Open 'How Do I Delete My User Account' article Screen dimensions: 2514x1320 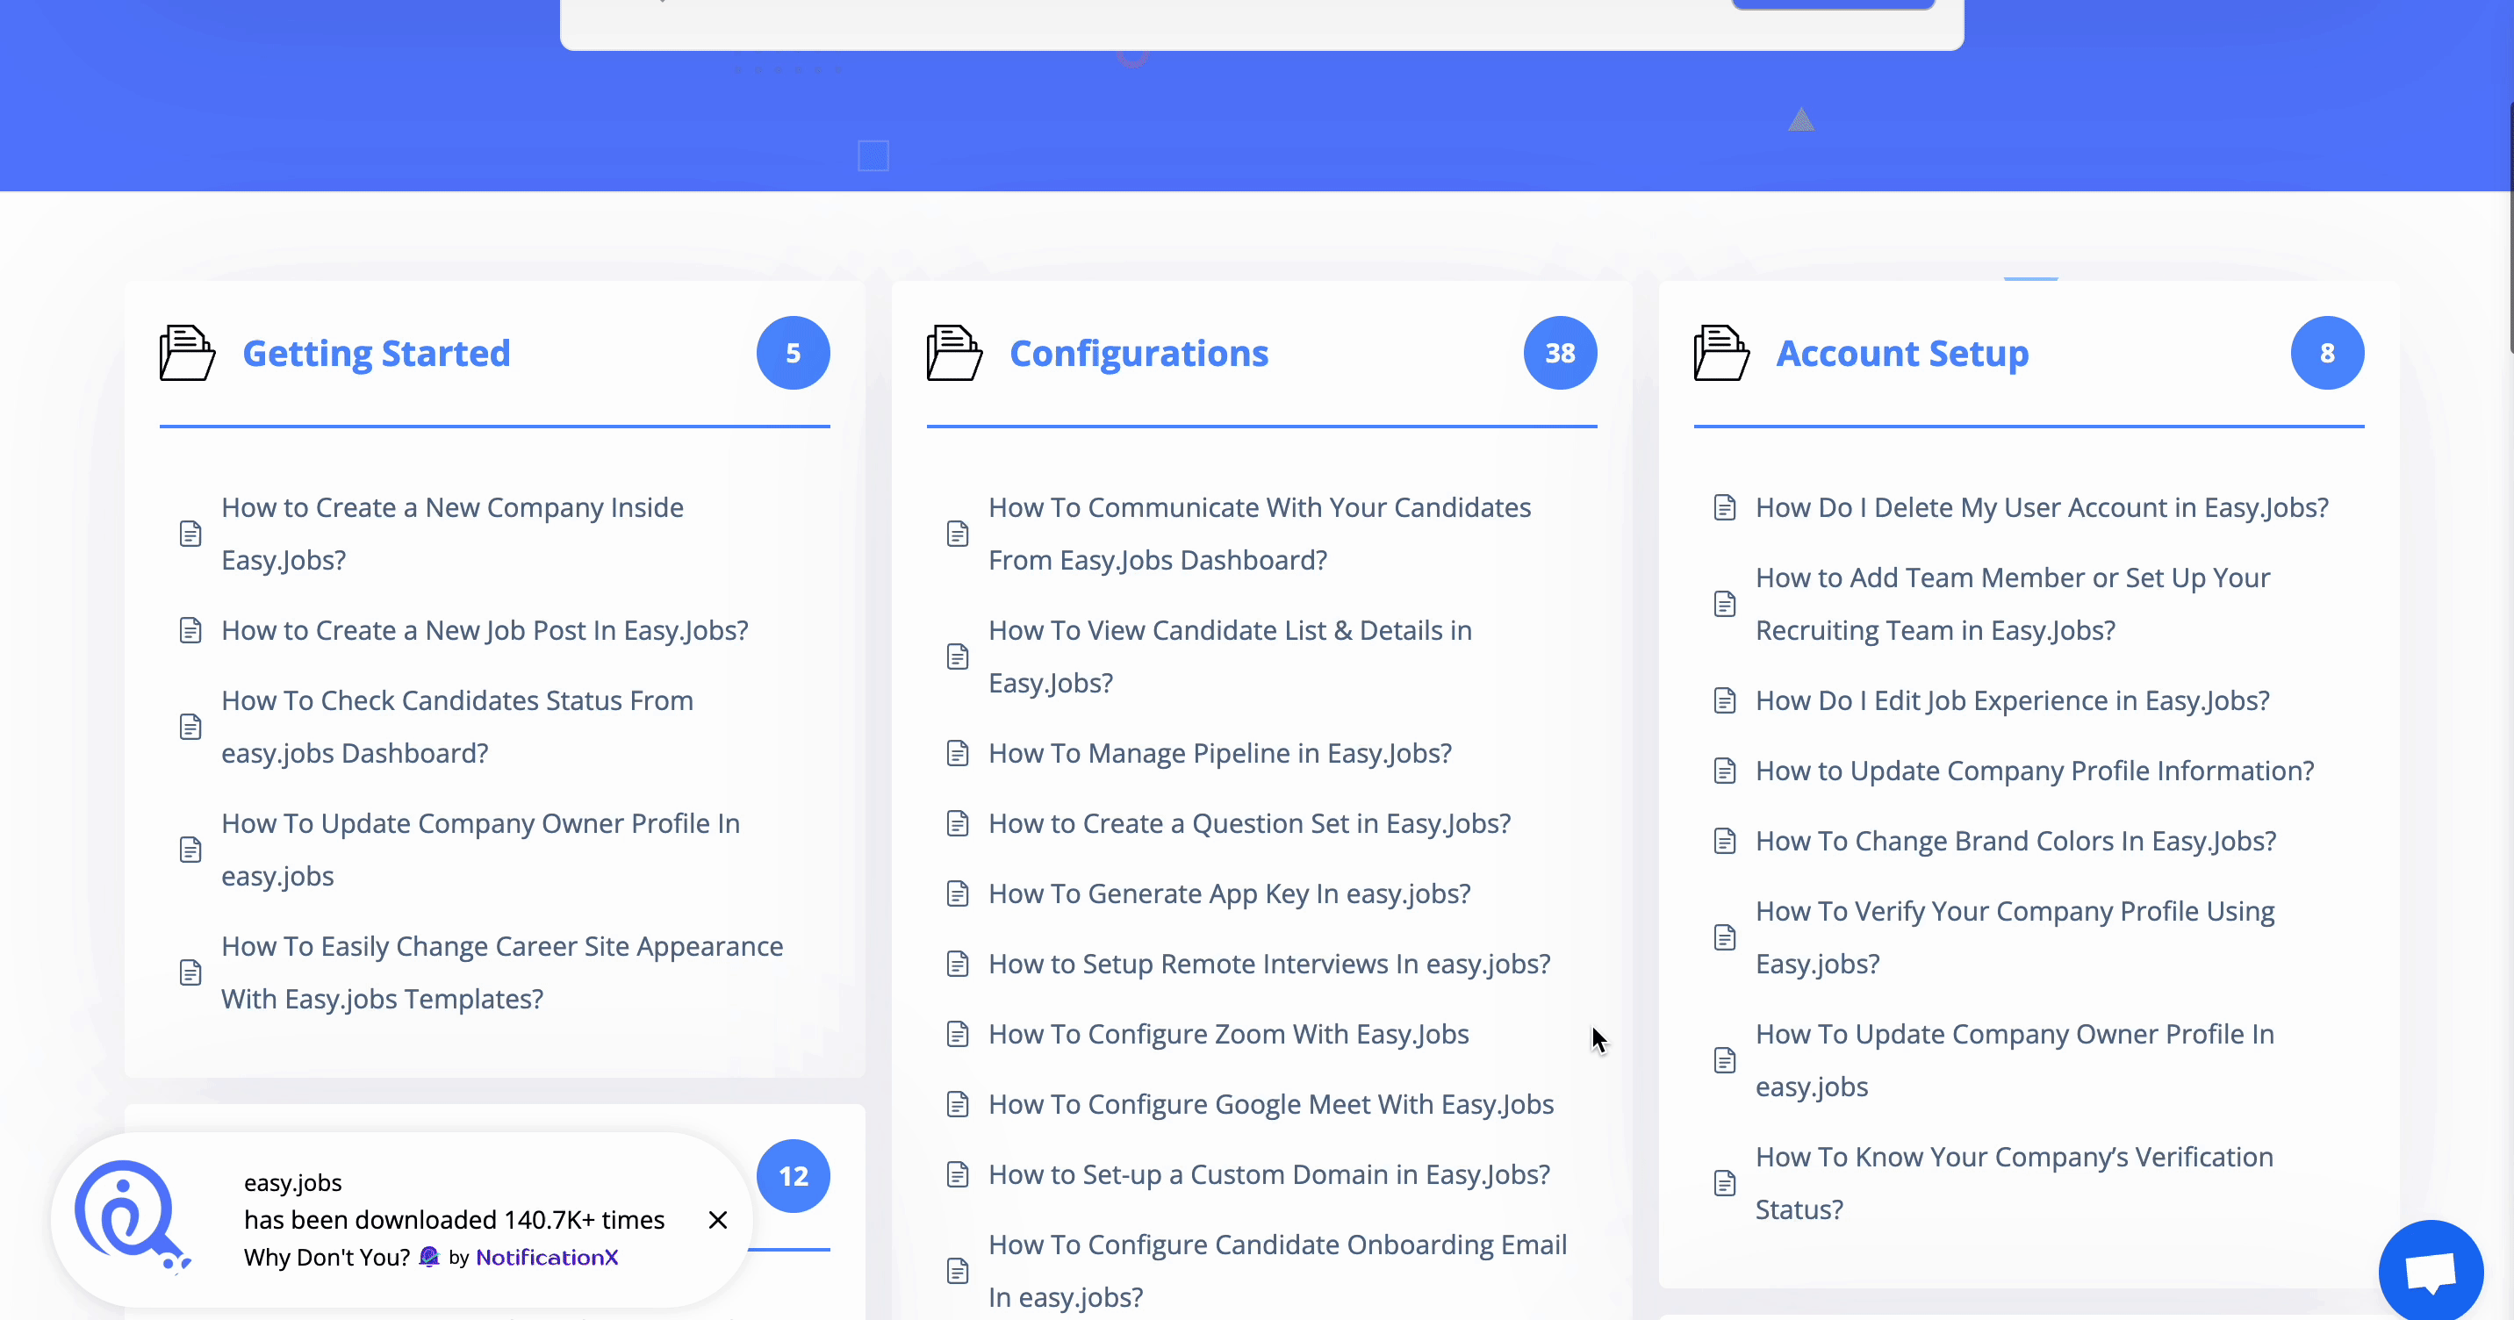coord(2043,507)
